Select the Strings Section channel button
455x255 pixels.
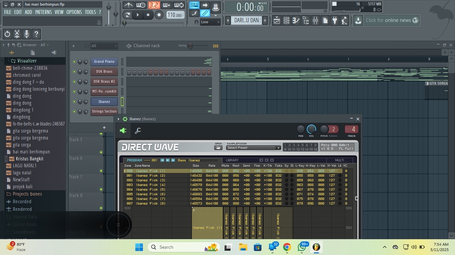[x=104, y=111]
